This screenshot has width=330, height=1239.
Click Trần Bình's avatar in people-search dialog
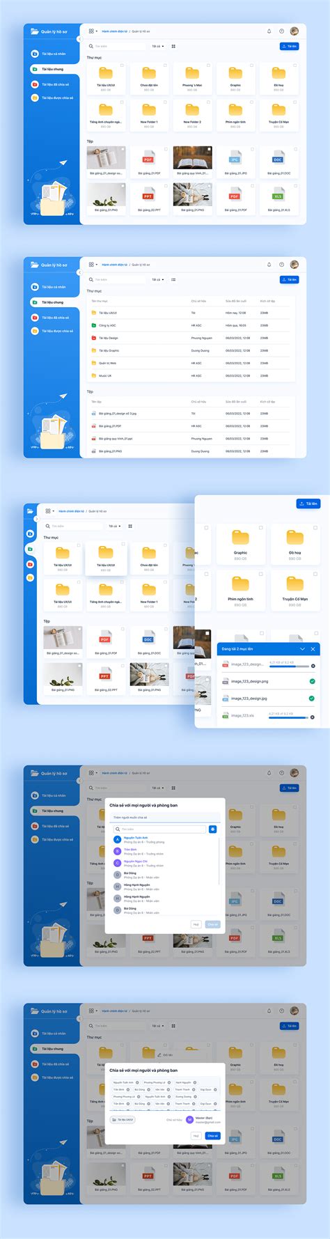click(x=118, y=852)
